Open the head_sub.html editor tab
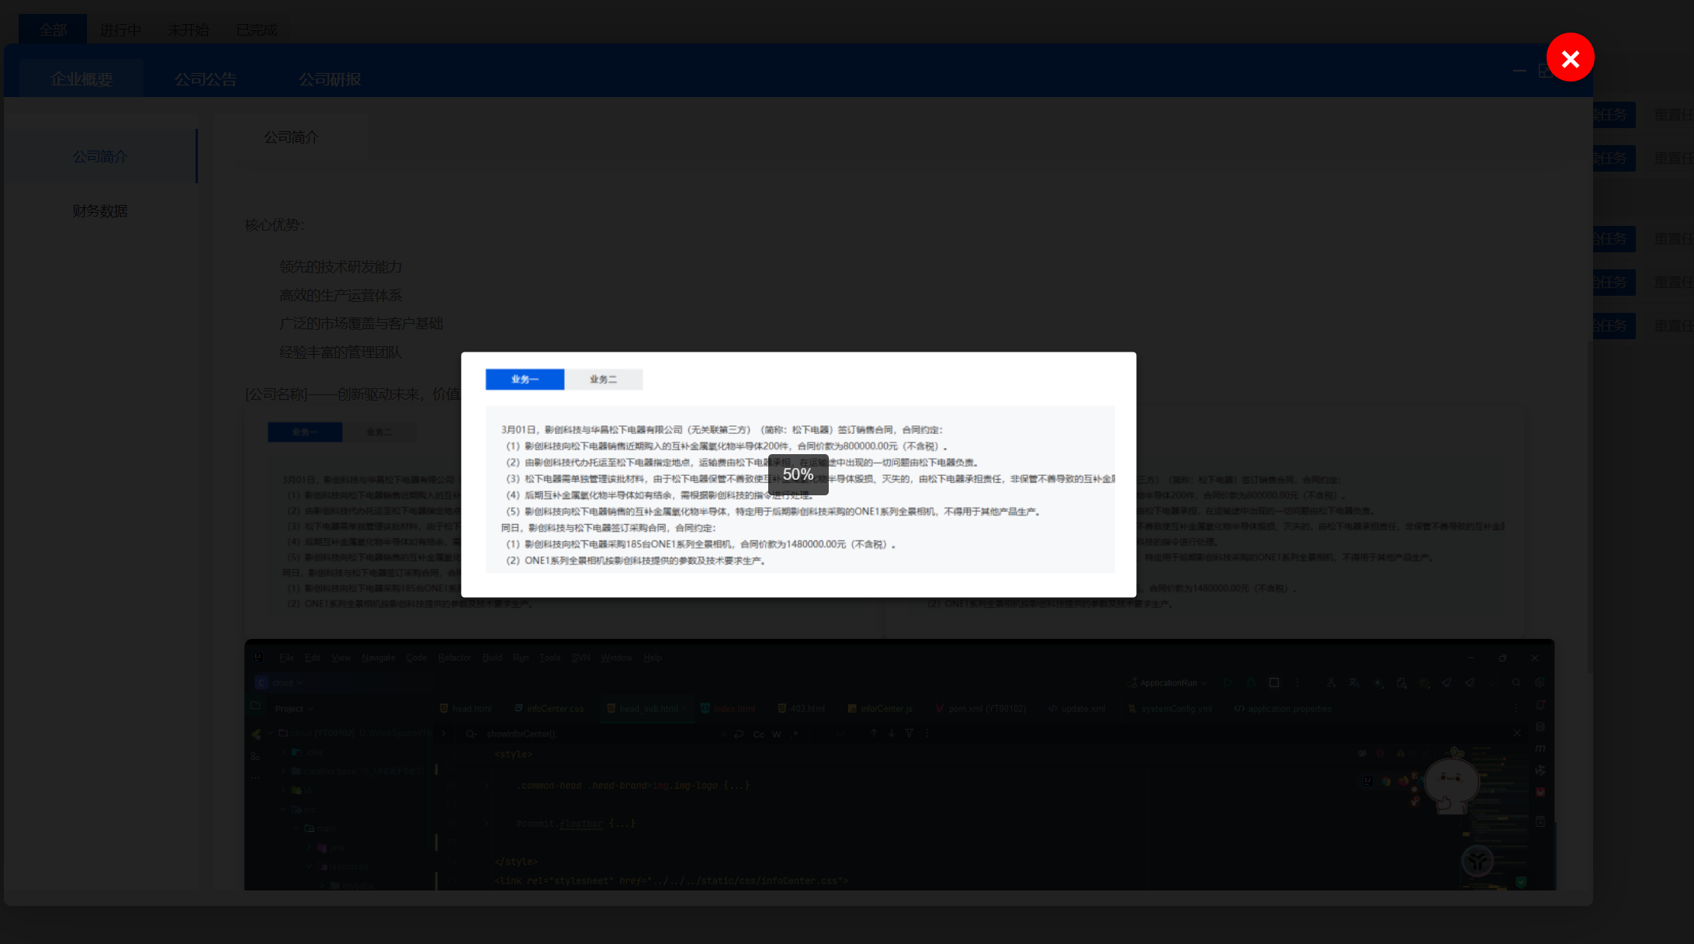Image resolution: width=1694 pixels, height=944 pixels. coord(648,709)
